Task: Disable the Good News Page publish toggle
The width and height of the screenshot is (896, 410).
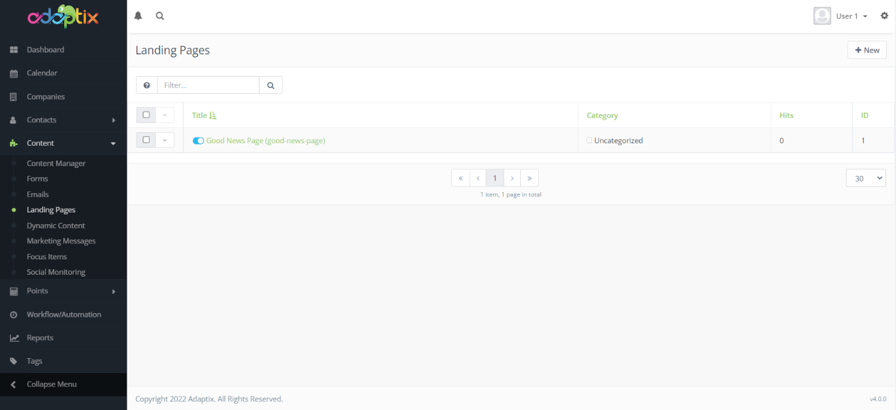Action: pyautogui.click(x=198, y=140)
